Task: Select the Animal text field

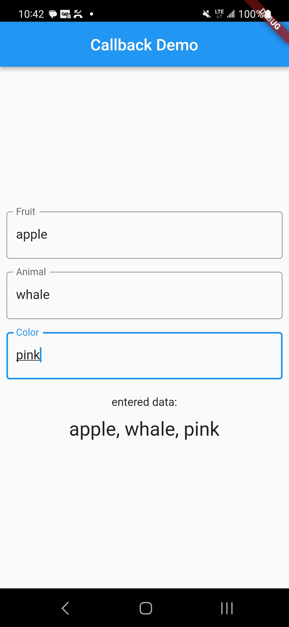Action: click(x=144, y=295)
